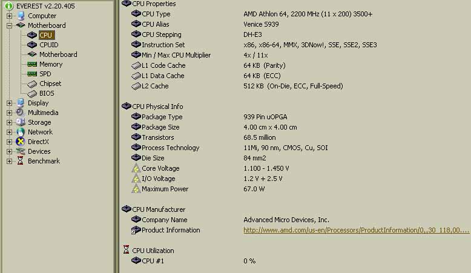This screenshot has width=471, height=273.
Task: Click the Core Voltage warning icon
Action: pyautogui.click(x=136, y=168)
